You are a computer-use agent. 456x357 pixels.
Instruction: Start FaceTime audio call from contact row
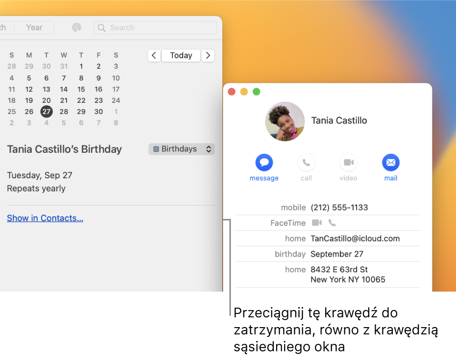332,223
